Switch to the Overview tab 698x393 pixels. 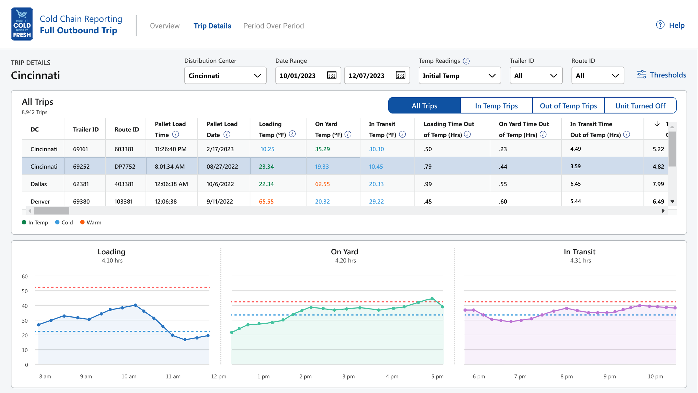(165, 26)
